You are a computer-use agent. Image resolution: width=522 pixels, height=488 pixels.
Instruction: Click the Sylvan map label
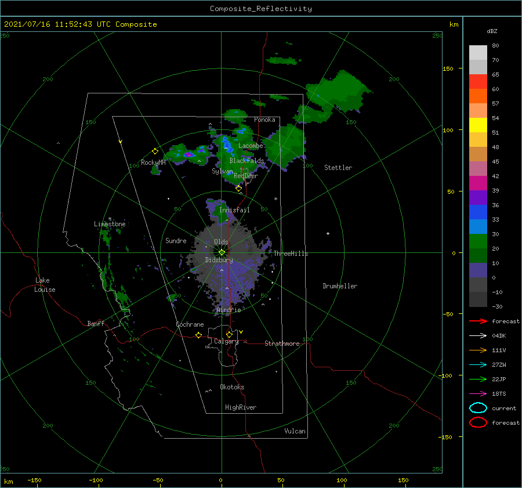coord(222,172)
